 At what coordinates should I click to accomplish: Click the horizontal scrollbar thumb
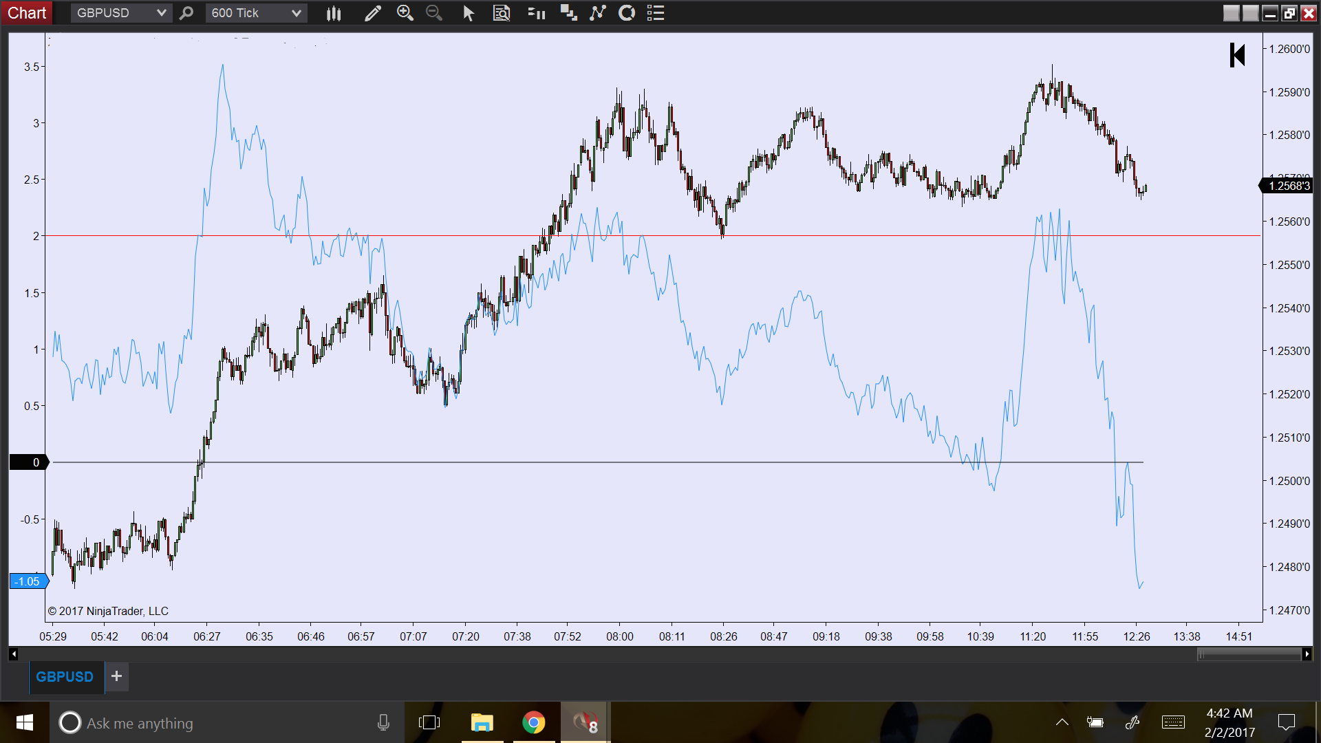tap(1249, 654)
